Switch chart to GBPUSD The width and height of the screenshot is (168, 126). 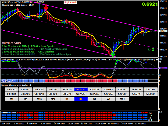(95, 94)
